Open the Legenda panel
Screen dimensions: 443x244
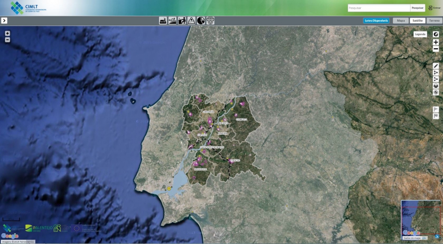pos(420,34)
